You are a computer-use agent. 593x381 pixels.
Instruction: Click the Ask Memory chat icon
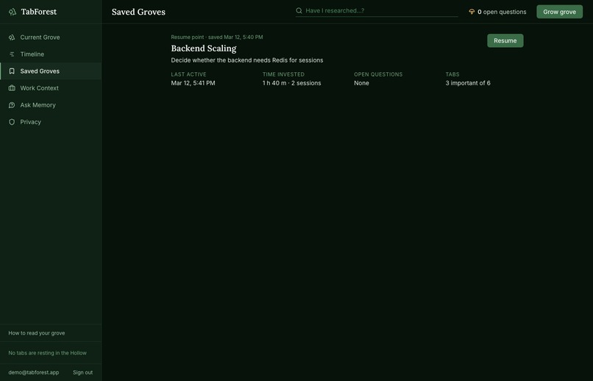pyautogui.click(x=12, y=105)
